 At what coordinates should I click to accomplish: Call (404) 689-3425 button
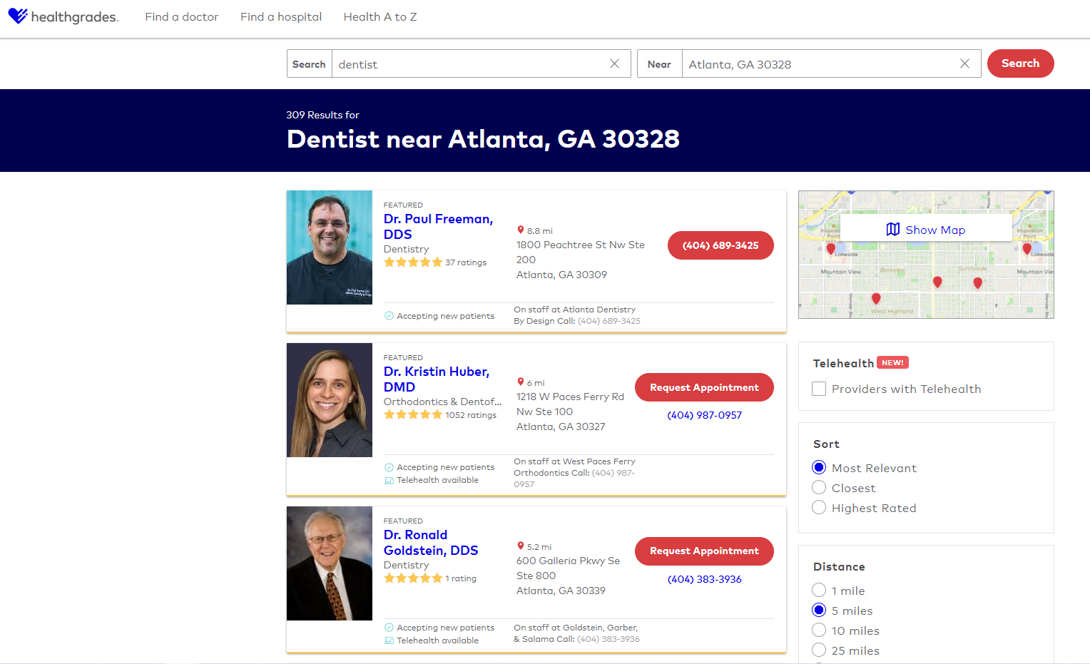coord(720,245)
